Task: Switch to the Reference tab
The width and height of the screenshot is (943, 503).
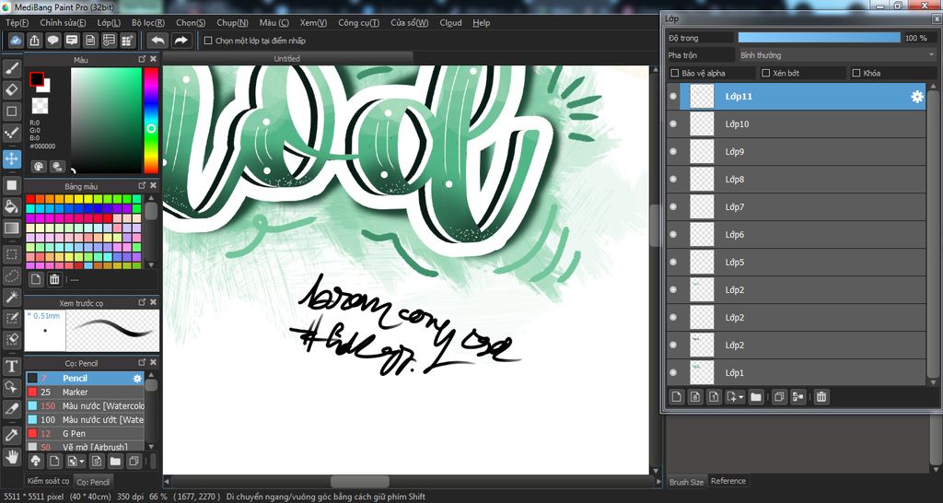Action: click(x=728, y=481)
